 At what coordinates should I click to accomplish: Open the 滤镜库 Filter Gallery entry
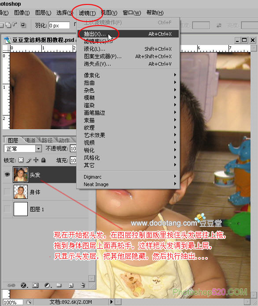click(x=128, y=41)
